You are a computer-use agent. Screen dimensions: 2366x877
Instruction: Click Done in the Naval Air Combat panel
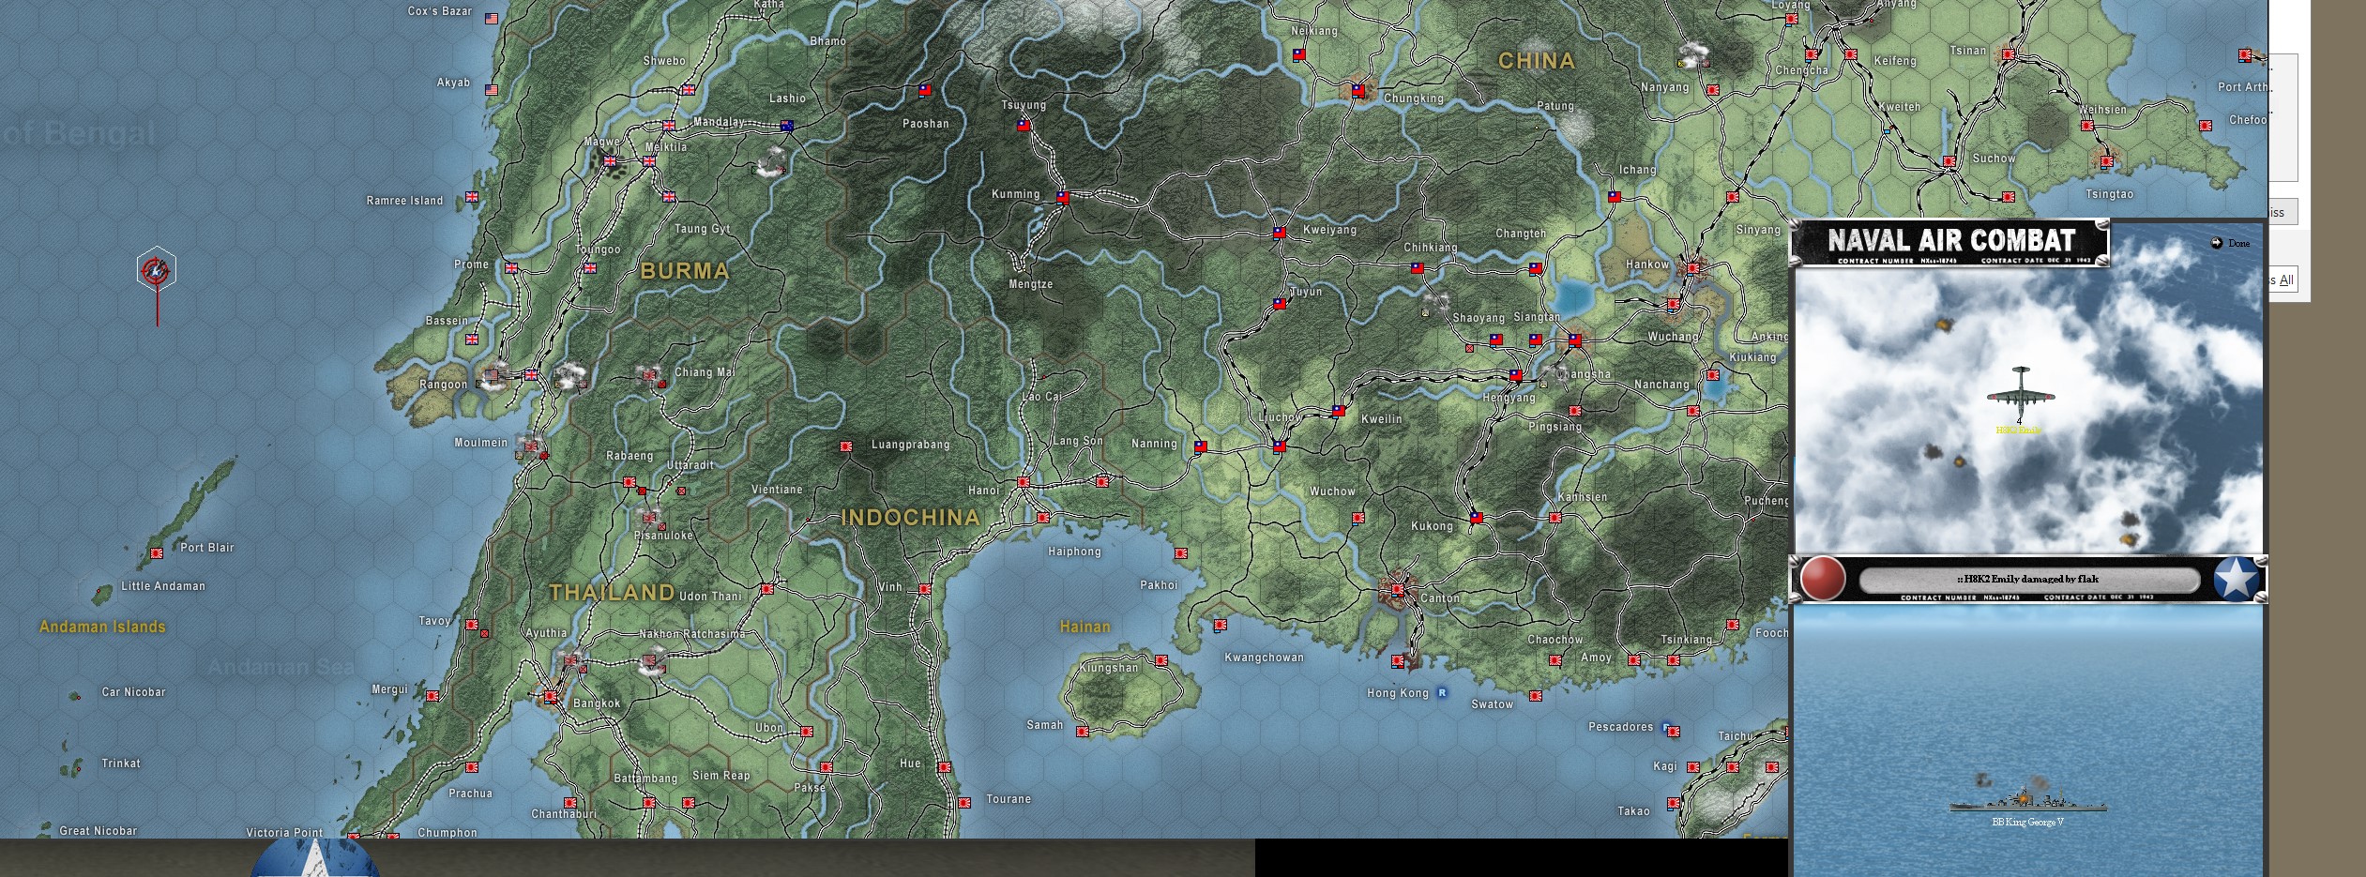(x=2232, y=243)
